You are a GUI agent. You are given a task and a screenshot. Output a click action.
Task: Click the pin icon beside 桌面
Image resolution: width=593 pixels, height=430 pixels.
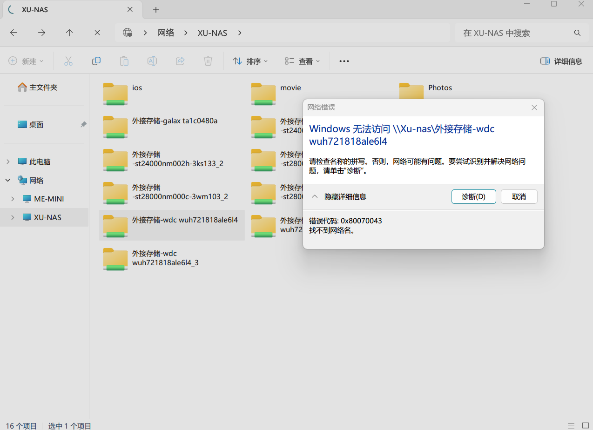pos(83,124)
